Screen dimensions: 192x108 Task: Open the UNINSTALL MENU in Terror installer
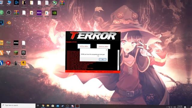[103, 46]
